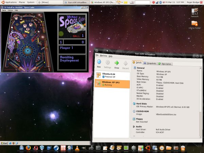Image resolution: width=204 pixels, height=153 pixels.
Task: Open the Network desktop icon
Action: 195,13
